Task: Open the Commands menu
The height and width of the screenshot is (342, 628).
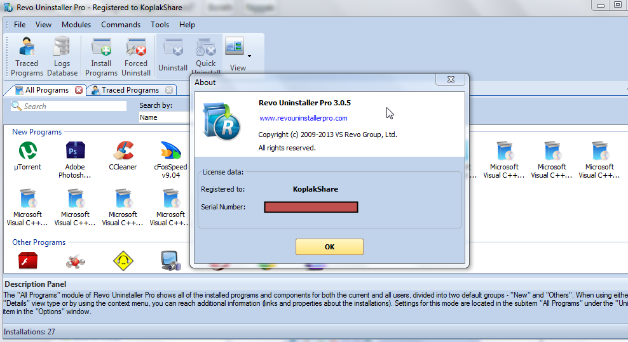Action: pos(121,25)
